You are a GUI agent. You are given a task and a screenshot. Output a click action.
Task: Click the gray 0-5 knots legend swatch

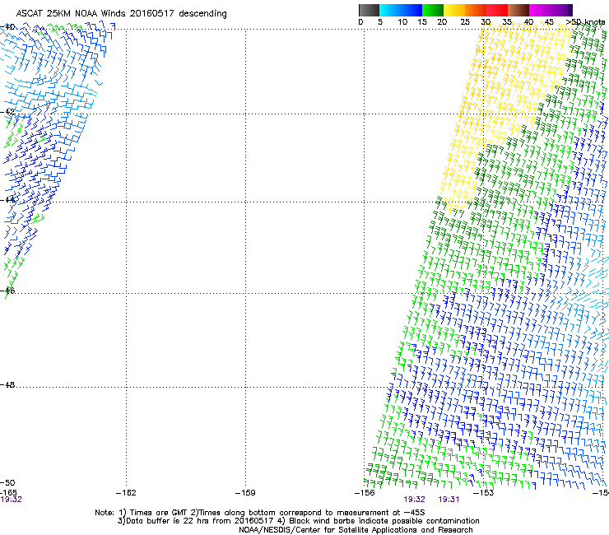point(369,10)
